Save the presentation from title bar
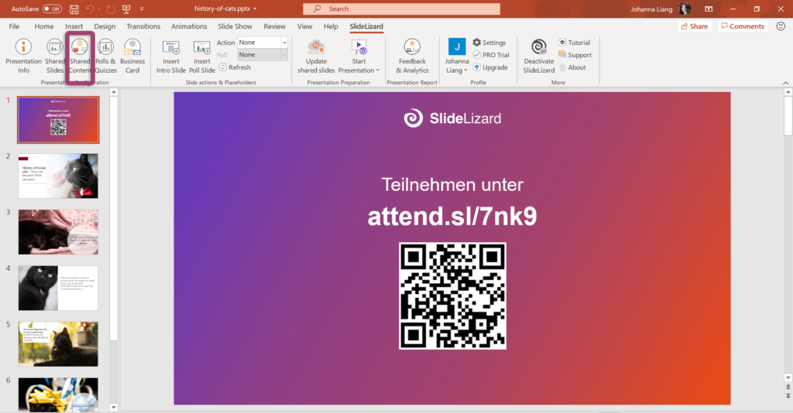 (x=74, y=9)
